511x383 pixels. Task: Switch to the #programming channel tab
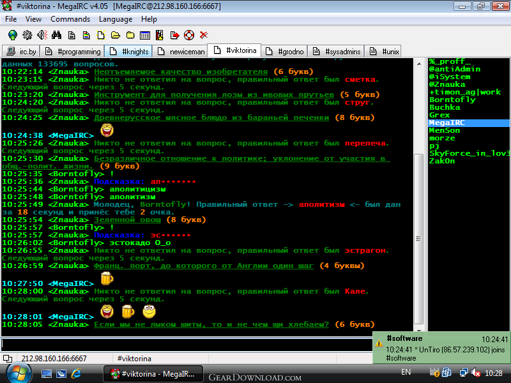tap(72, 52)
